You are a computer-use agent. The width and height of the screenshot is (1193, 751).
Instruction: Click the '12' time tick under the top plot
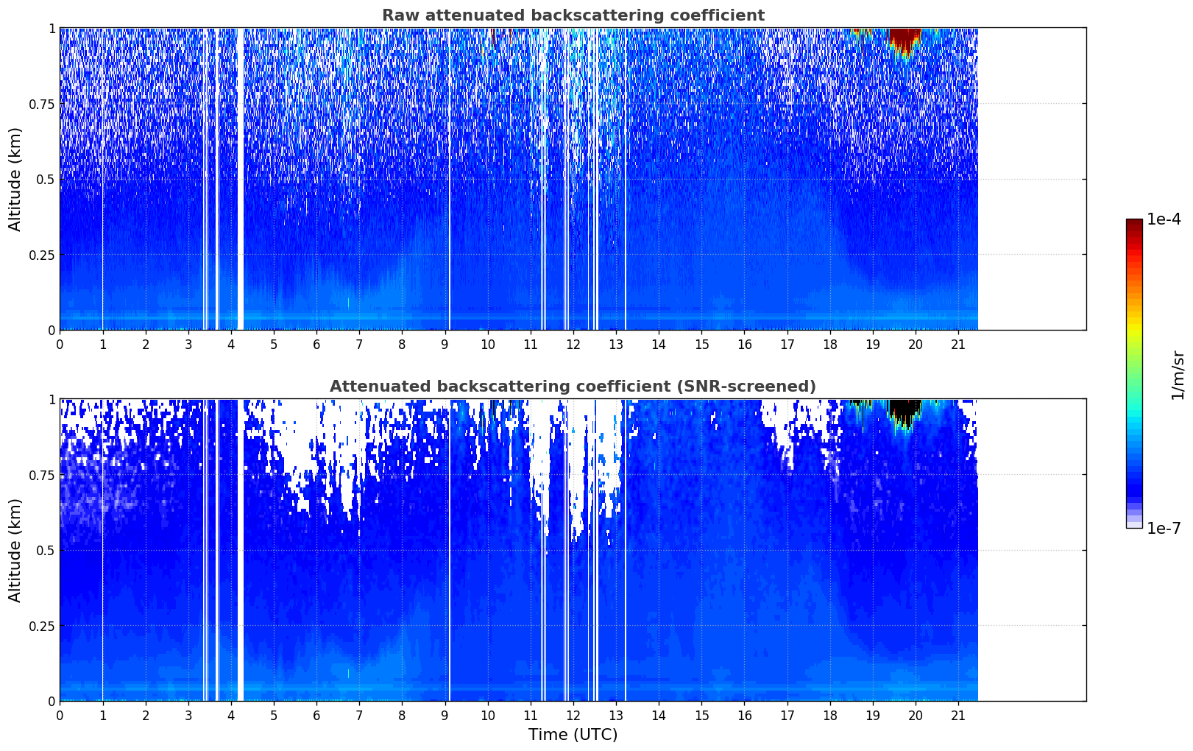click(573, 344)
